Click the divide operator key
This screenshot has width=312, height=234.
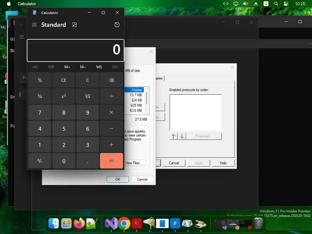(112, 96)
